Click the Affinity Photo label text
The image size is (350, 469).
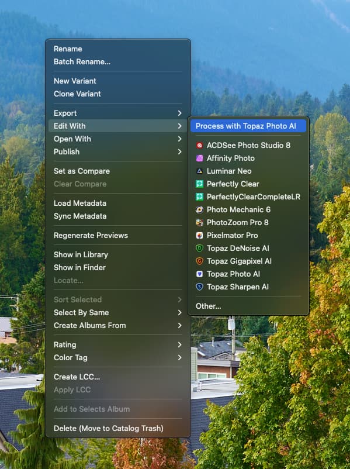(x=231, y=158)
